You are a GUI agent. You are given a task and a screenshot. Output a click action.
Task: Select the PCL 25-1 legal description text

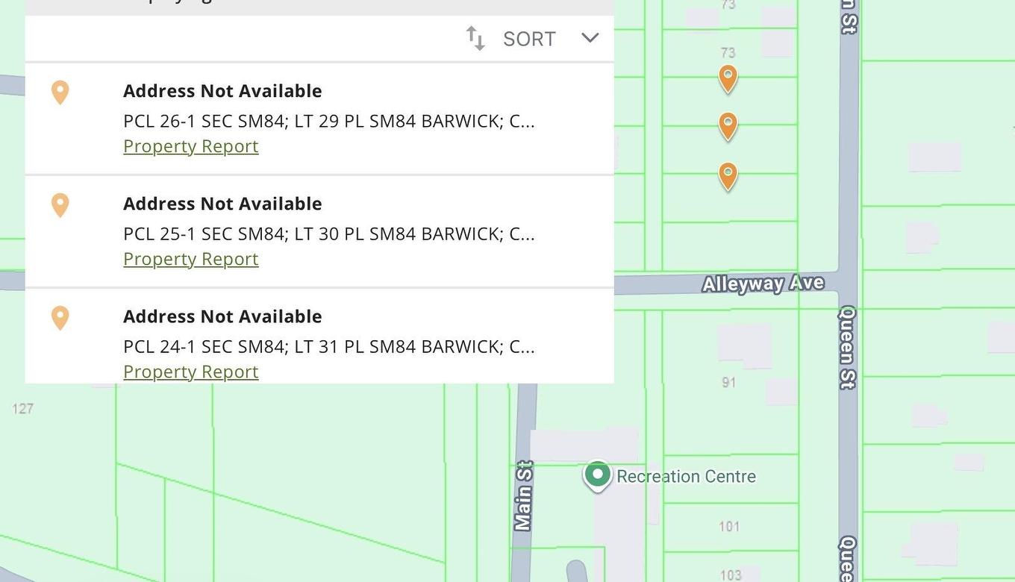click(x=328, y=234)
